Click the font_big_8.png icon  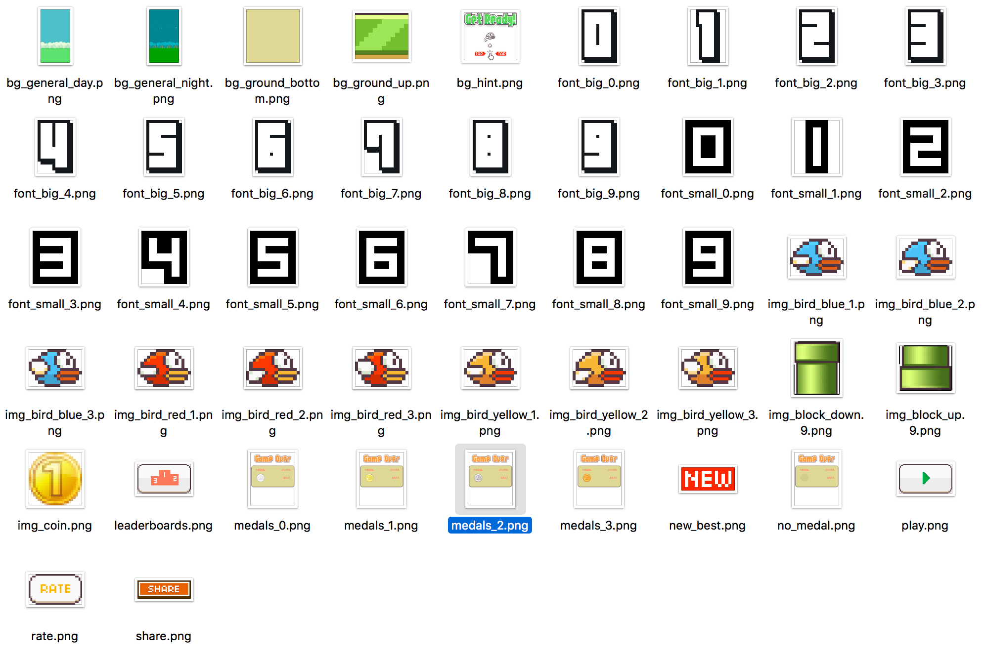pyautogui.click(x=490, y=147)
